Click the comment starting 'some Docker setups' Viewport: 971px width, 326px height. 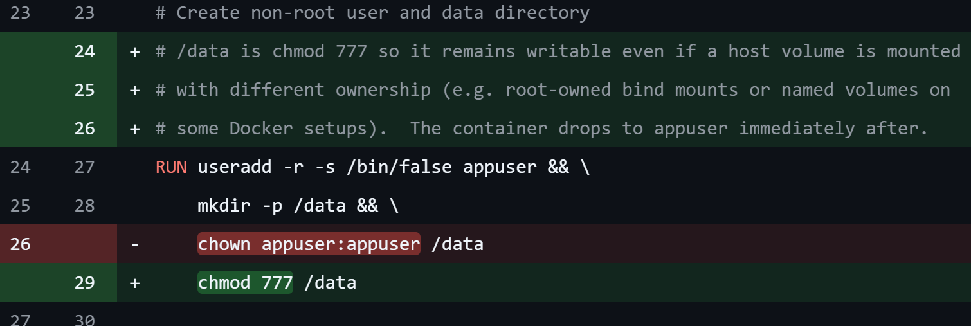tap(541, 129)
